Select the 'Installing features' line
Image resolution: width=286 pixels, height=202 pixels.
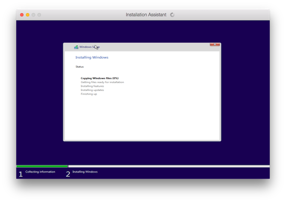pyautogui.click(x=92, y=86)
